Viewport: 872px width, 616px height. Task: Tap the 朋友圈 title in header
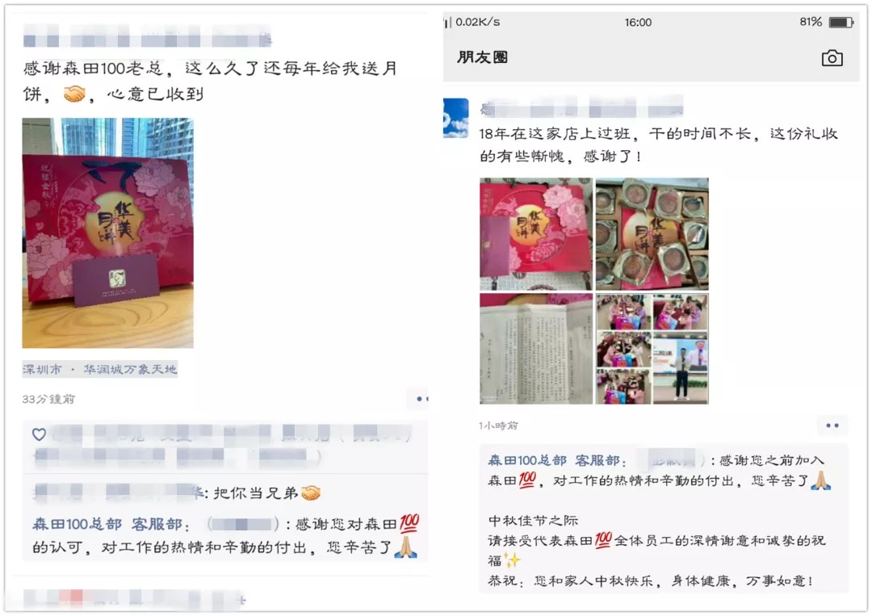click(482, 57)
